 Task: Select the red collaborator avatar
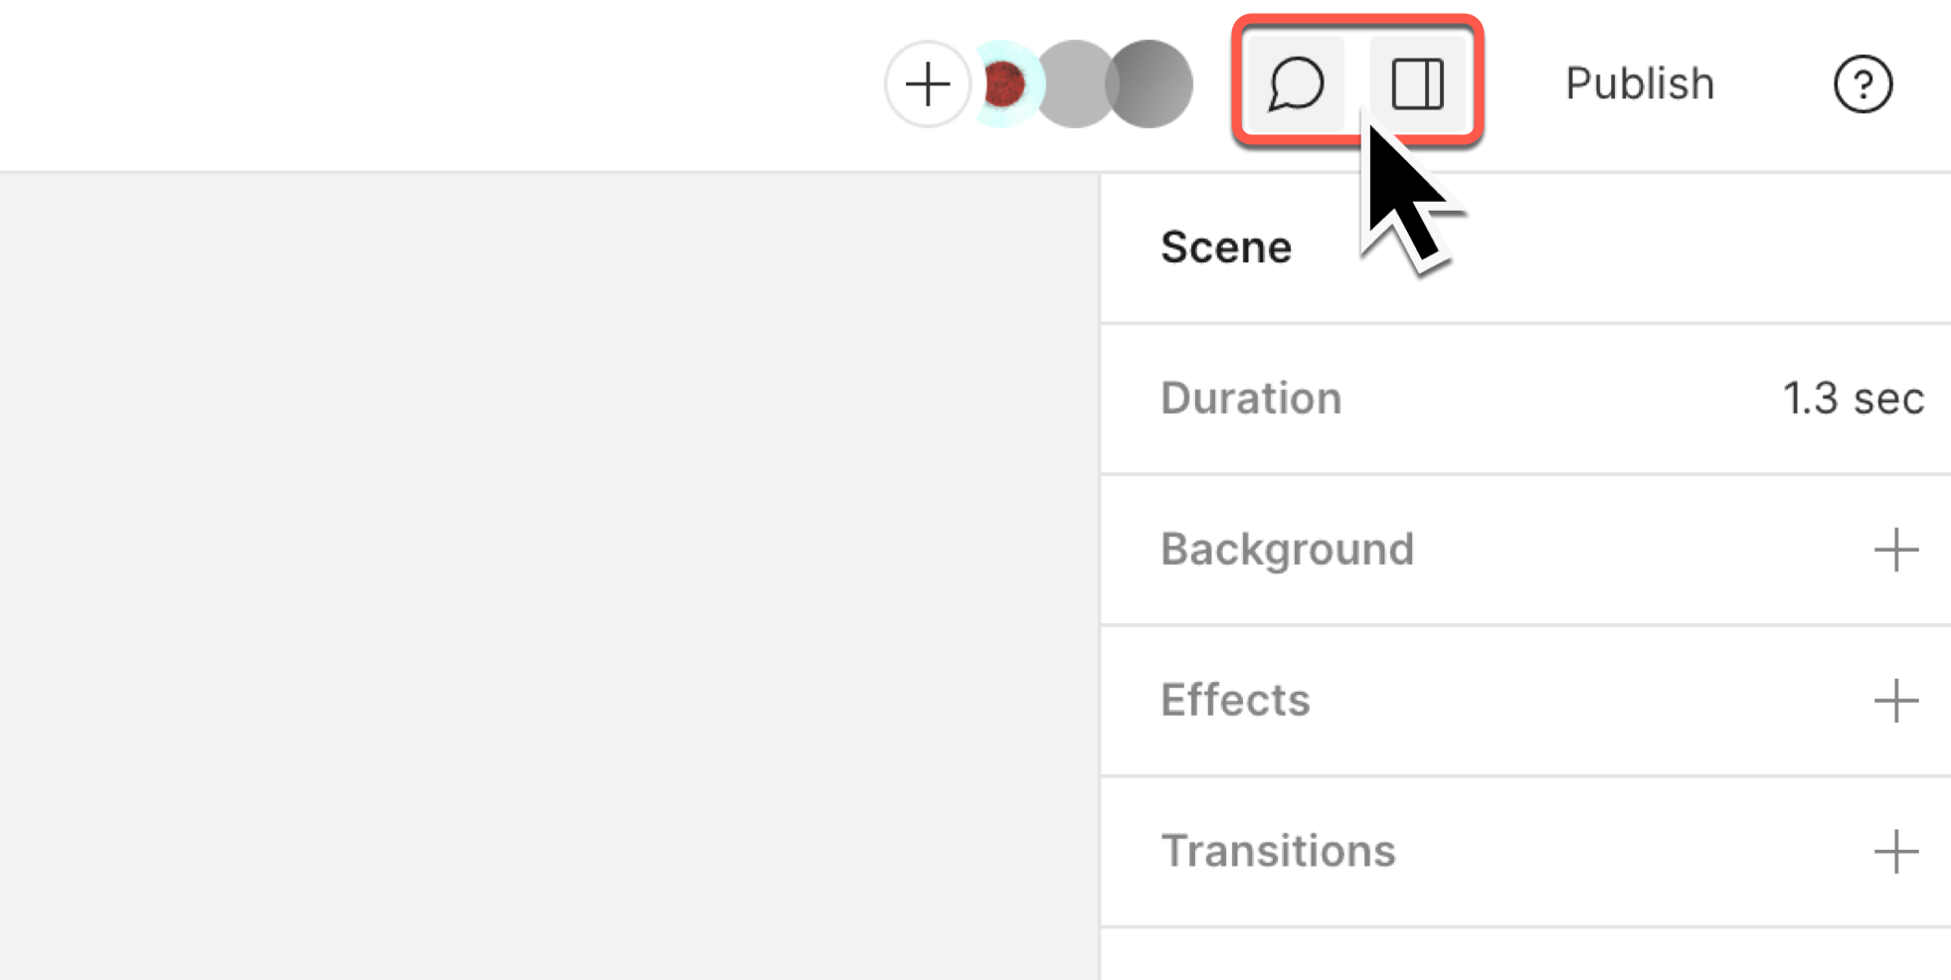click(1006, 83)
